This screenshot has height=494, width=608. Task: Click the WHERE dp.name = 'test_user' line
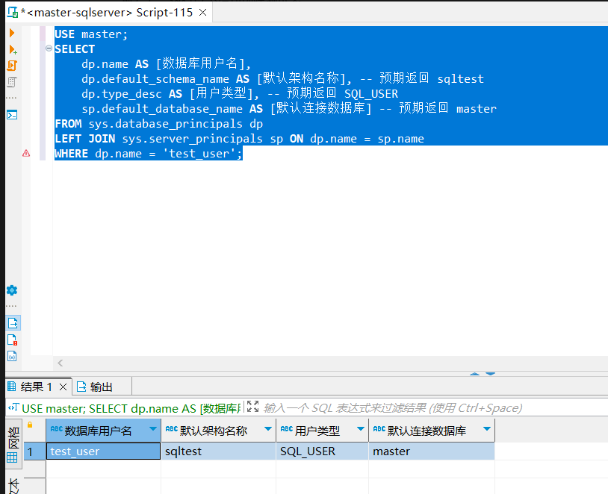point(149,154)
